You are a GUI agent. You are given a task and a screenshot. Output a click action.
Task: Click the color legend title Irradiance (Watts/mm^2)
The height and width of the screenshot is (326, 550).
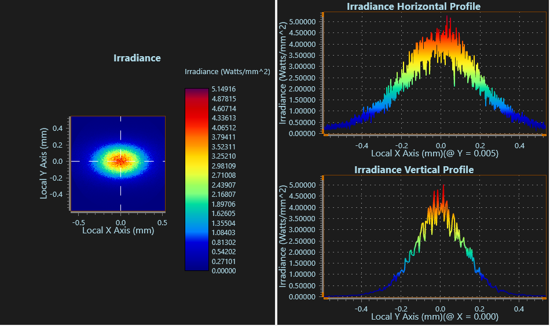point(227,72)
